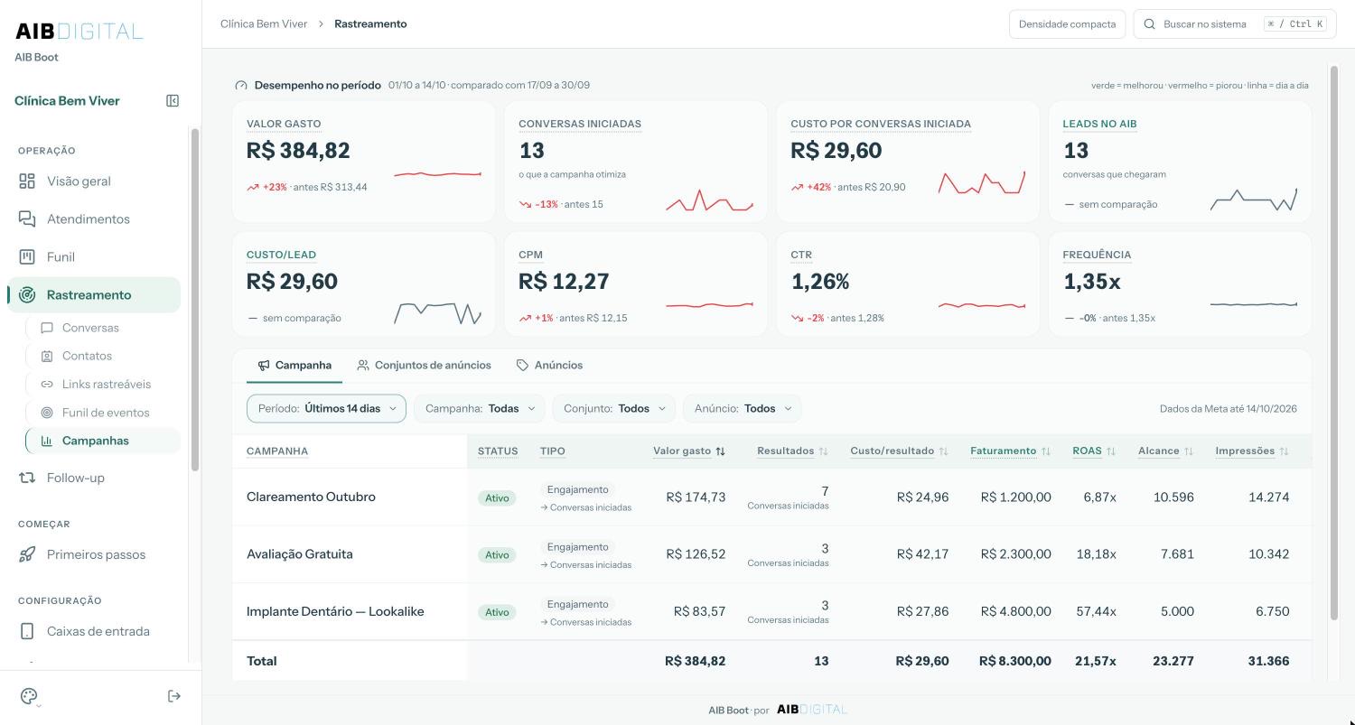Sort by the Custo/resultado column
Screen dimensions: 1355x725
899,451
